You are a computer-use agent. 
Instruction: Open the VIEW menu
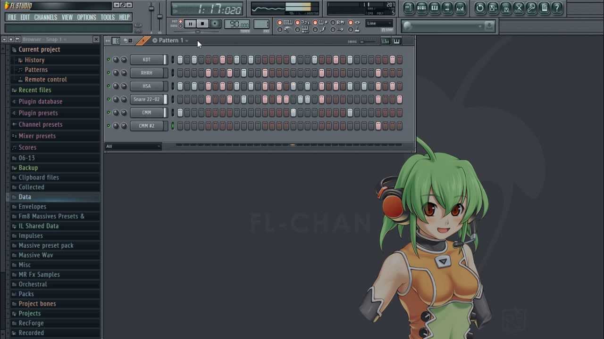coord(67,17)
